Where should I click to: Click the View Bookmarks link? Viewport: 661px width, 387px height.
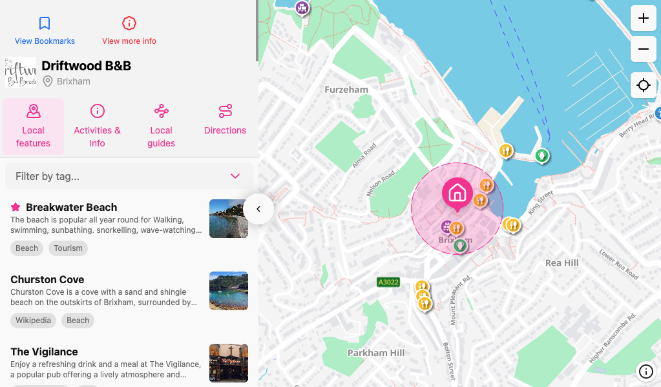[44, 40]
